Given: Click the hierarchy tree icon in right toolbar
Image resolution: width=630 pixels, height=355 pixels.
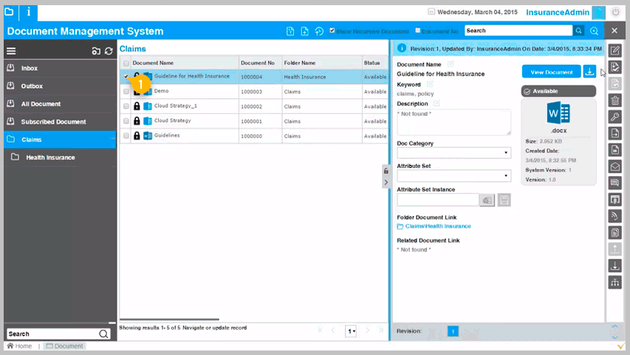Looking at the screenshot, I should point(614,282).
